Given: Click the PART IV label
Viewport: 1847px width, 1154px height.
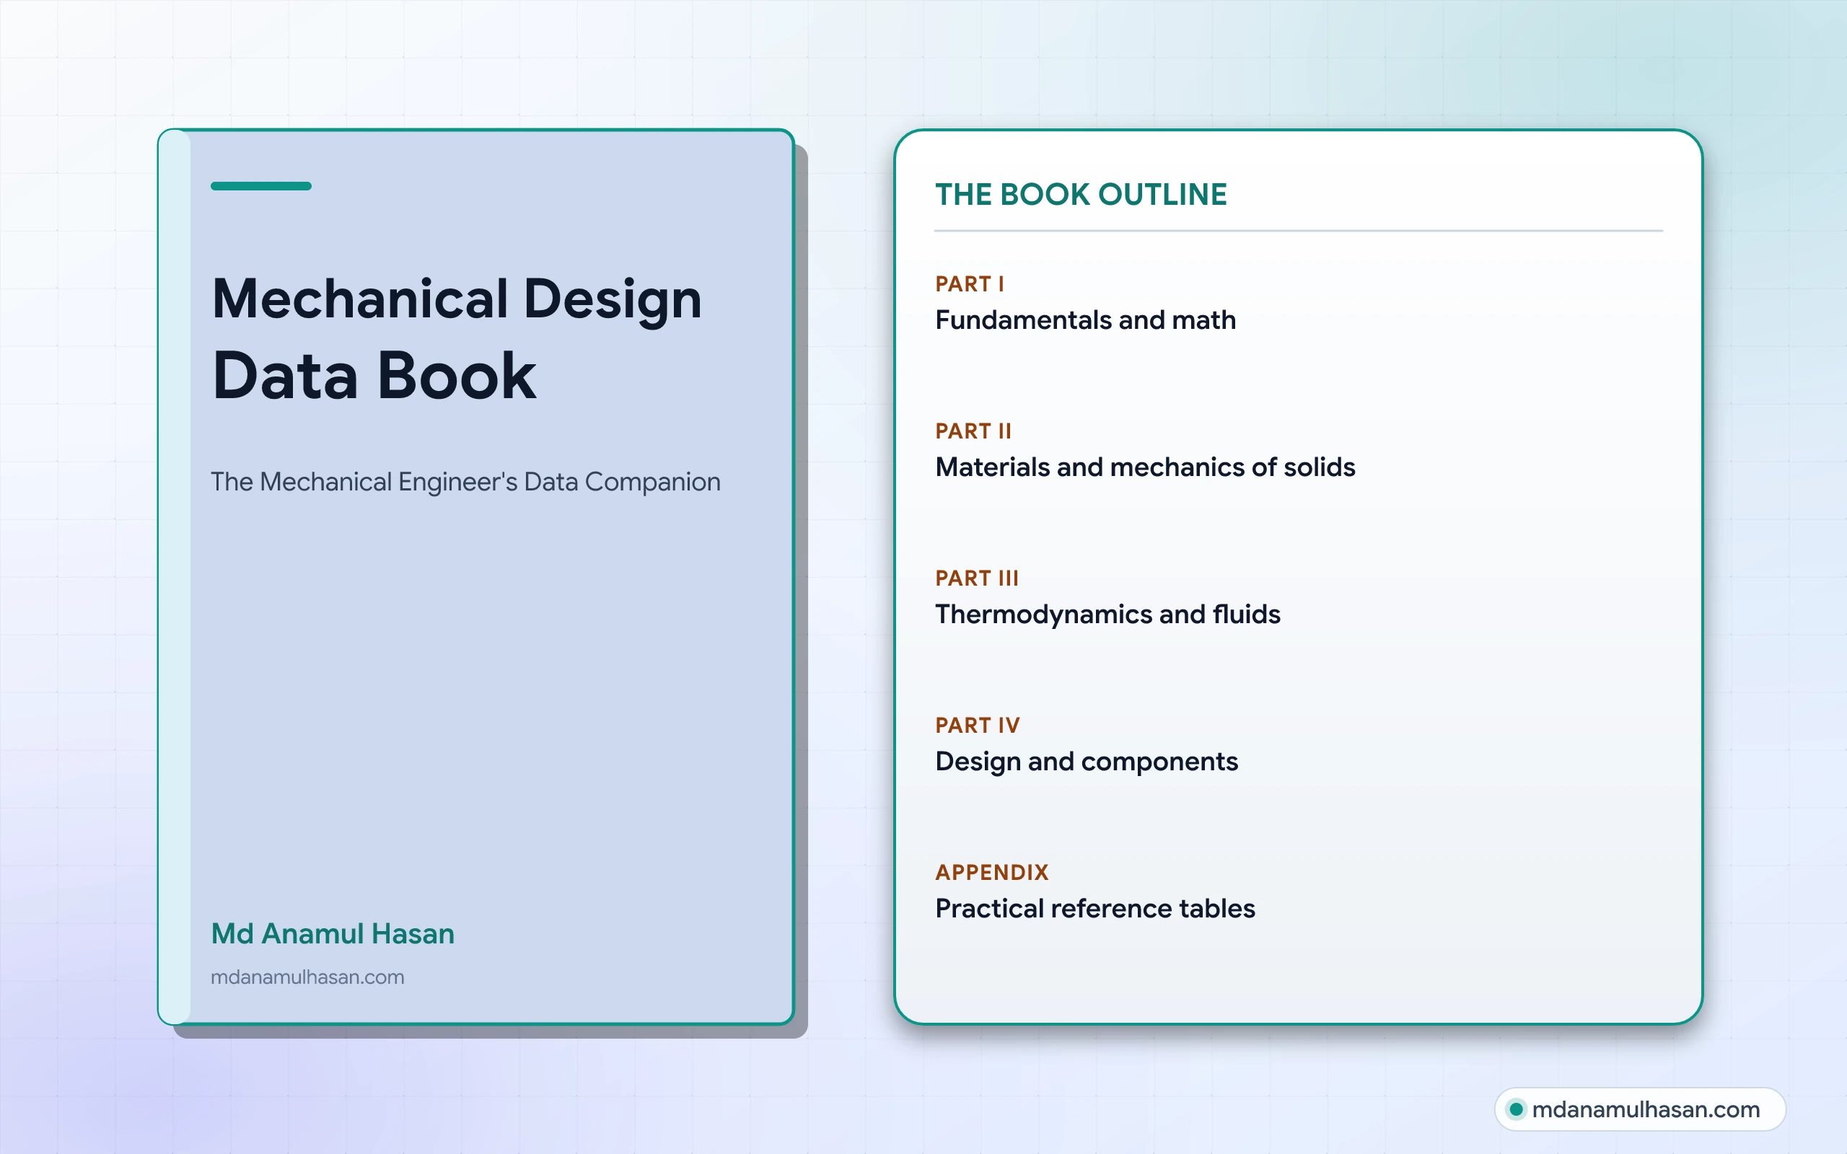Looking at the screenshot, I should [x=978, y=726].
